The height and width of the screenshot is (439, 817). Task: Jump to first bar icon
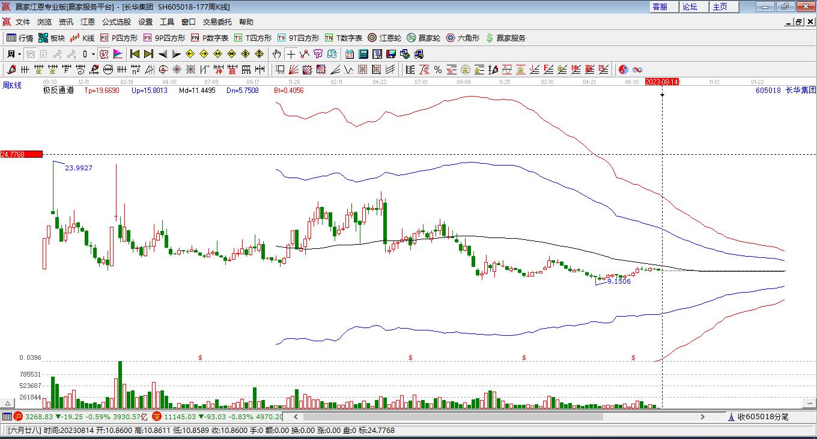click(x=135, y=54)
